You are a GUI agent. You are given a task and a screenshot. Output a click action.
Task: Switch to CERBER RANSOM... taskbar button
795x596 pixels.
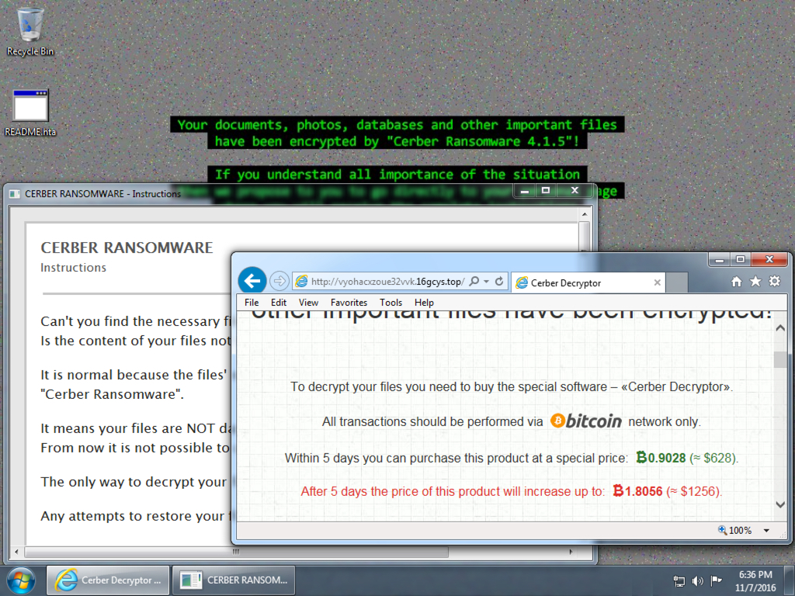(234, 580)
